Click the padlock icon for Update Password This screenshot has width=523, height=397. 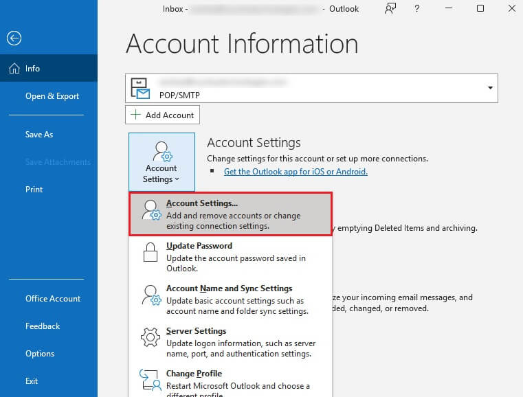[150, 255]
